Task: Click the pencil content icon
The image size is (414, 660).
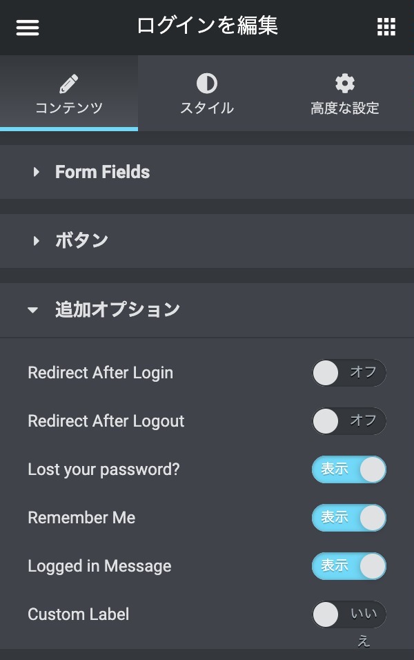Action: (68, 84)
